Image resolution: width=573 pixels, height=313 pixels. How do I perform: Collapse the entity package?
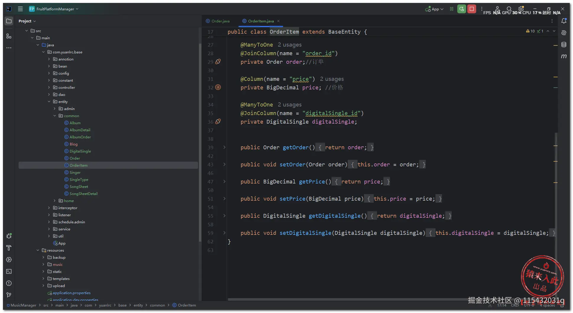coord(49,101)
